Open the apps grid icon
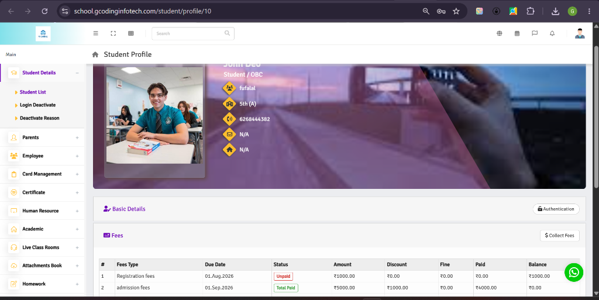Image resolution: width=599 pixels, height=300 pixels. (131, 33)
